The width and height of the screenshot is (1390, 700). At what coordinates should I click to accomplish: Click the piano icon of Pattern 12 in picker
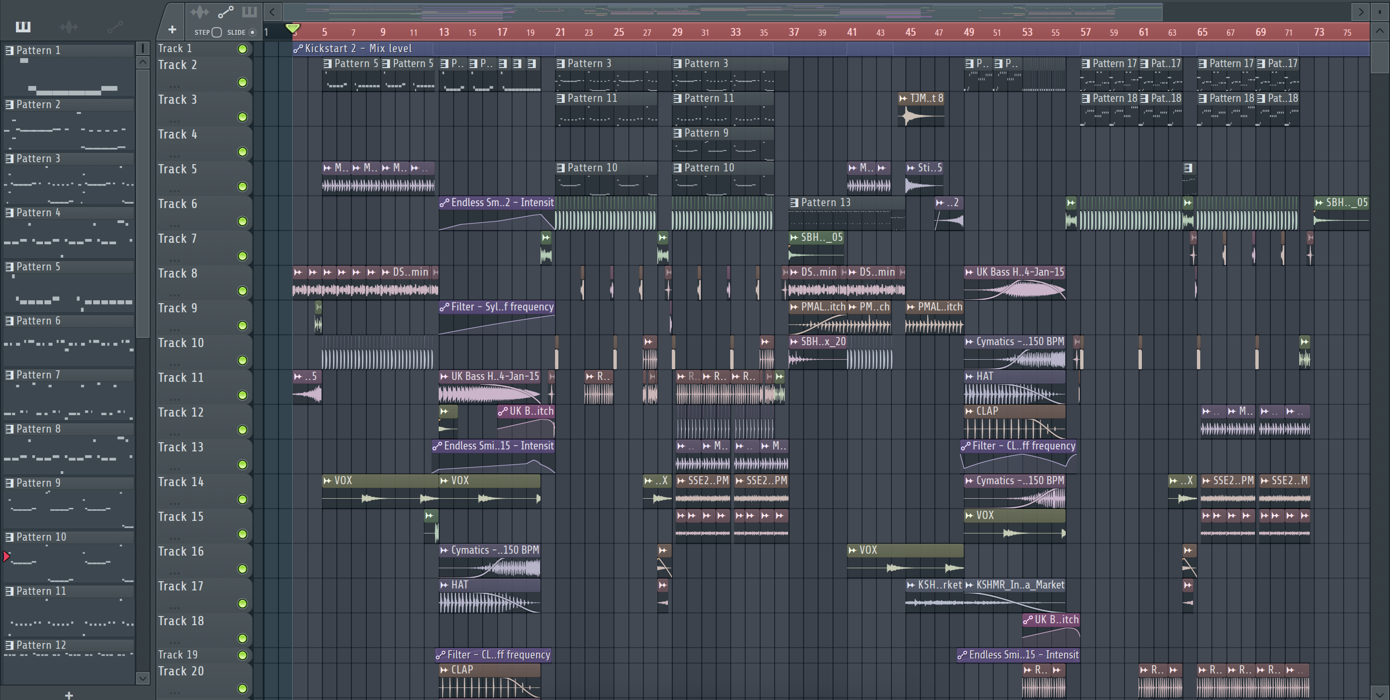9,645
